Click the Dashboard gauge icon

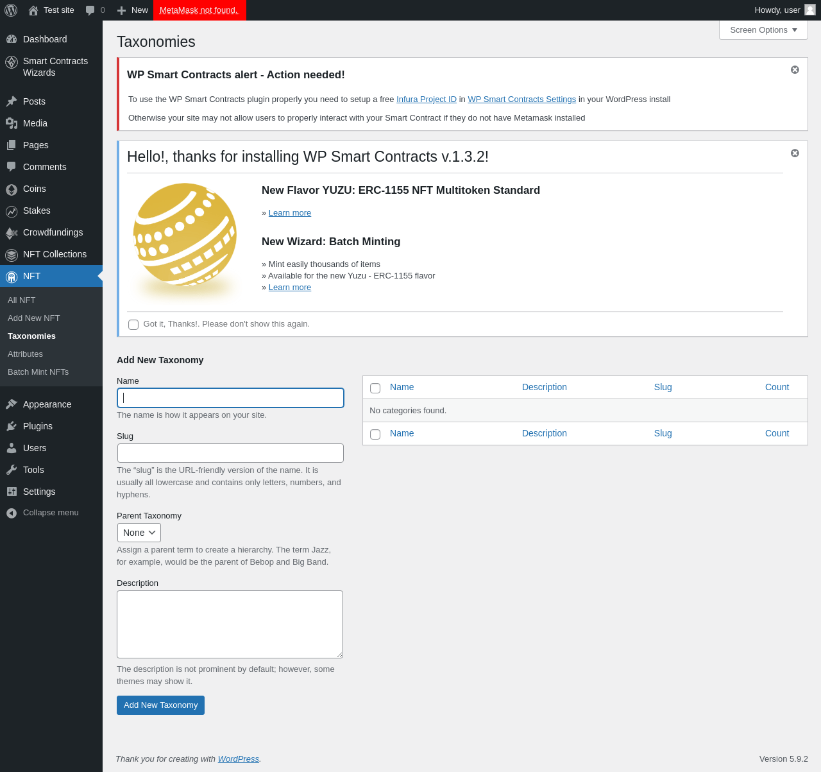12,39
